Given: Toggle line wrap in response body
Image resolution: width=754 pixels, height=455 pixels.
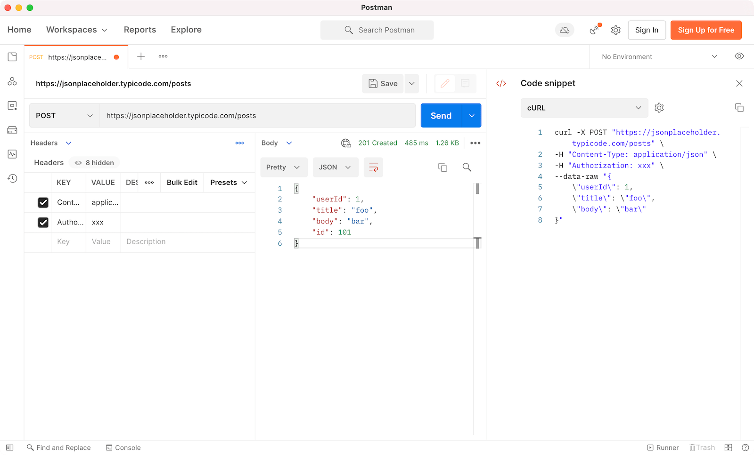Looking at the screenshot, I should (373, 168).
